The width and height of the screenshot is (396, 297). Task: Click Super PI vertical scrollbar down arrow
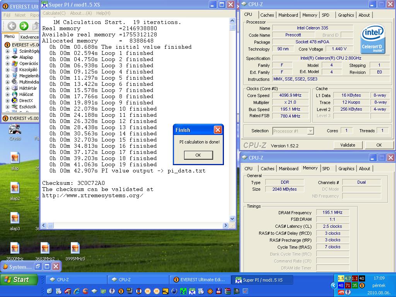(232, 219)
